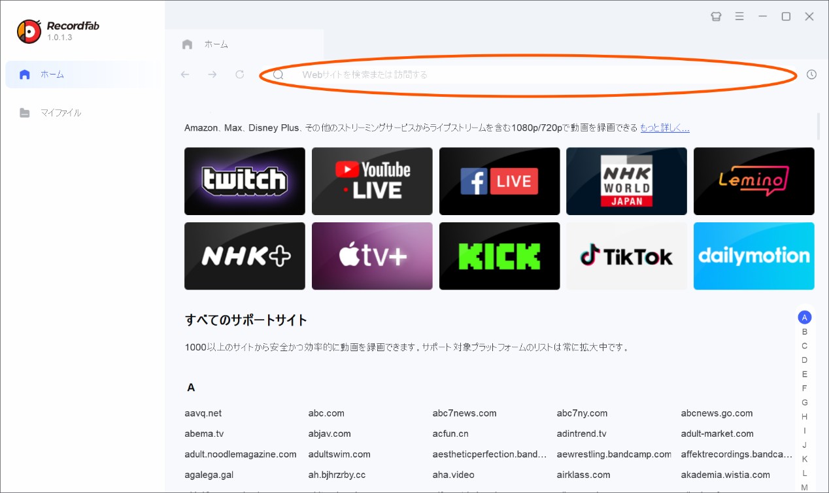Jump to letter I in alphabet index

pos(805,431)
